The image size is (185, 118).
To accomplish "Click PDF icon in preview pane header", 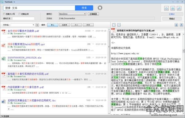I will coord(113,31).
